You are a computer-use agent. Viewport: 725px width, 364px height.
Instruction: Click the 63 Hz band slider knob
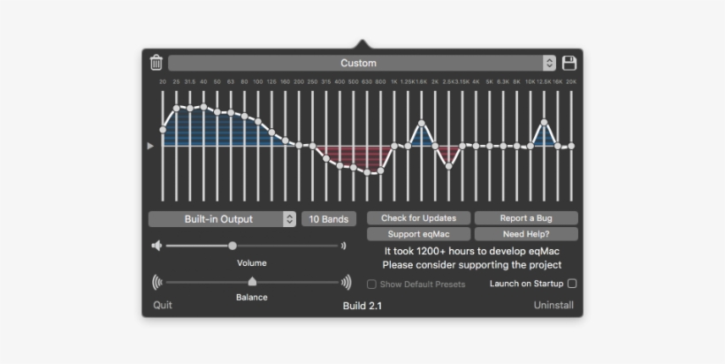click(231, 112)
